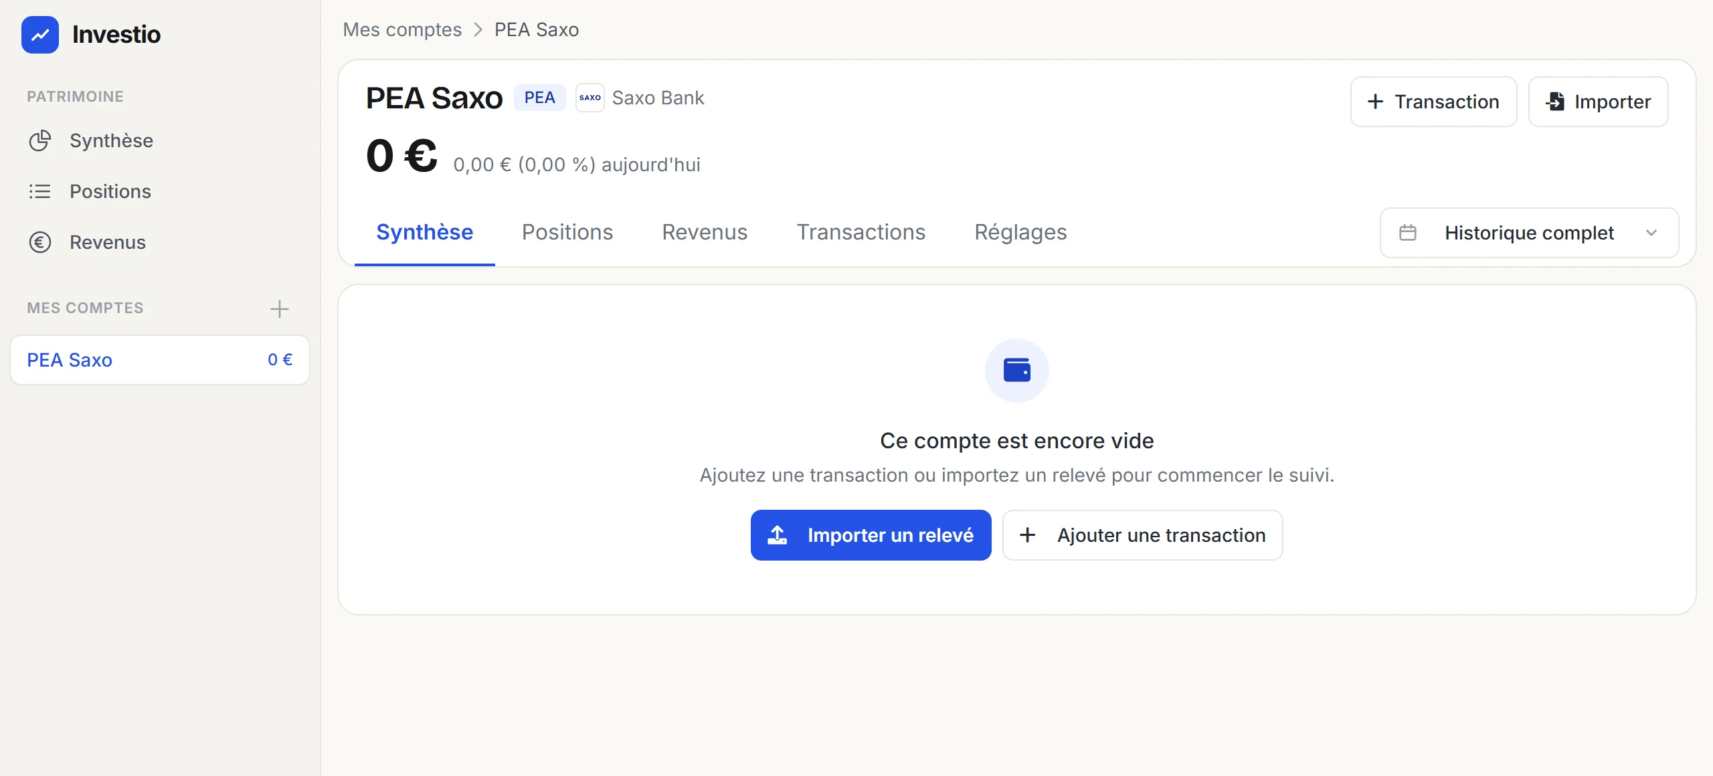The height and width of the screenshot is (776, 1713).
Task: Go to Mes comptes breadcrumb
Action: (x=402, y=29)
